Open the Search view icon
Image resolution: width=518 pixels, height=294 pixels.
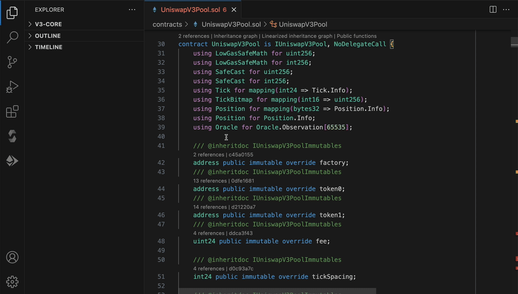click(x=12, y=37)
